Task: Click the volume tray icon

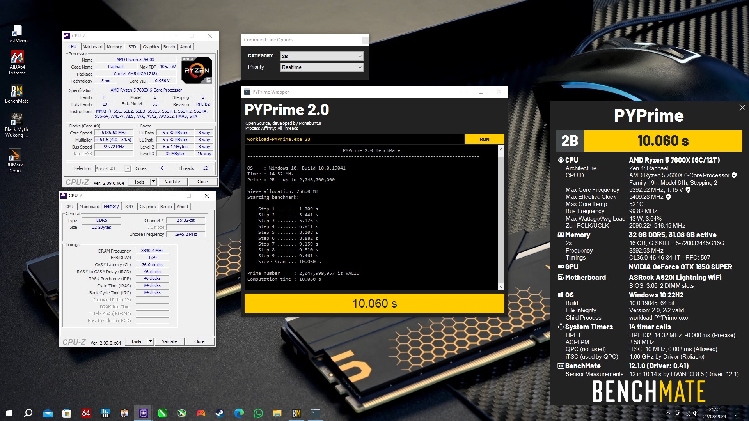Action: point(696,413)
